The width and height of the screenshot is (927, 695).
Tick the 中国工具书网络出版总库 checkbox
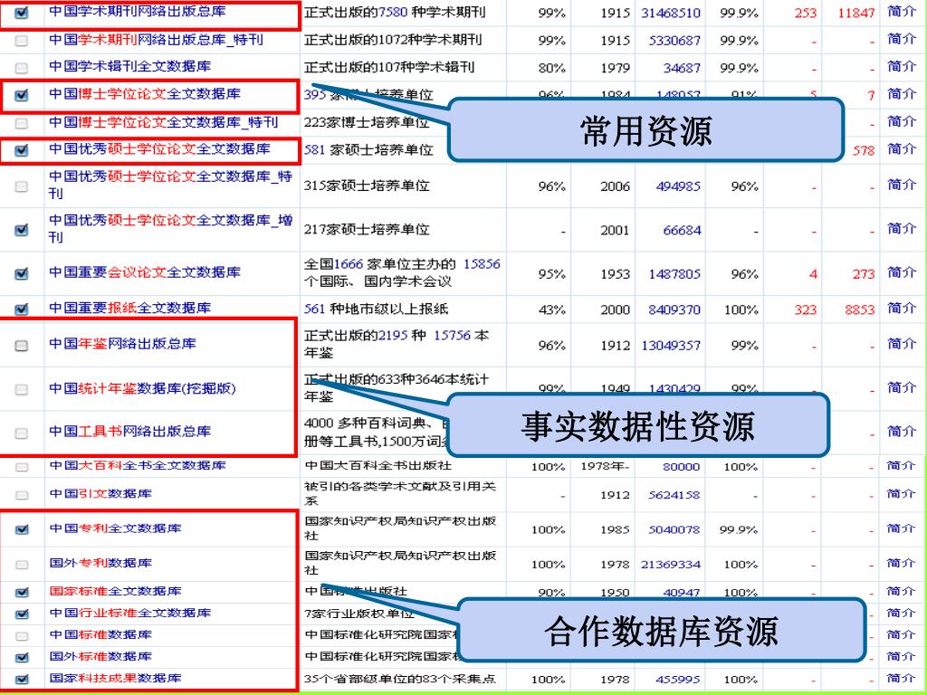[x=22, y=433]
